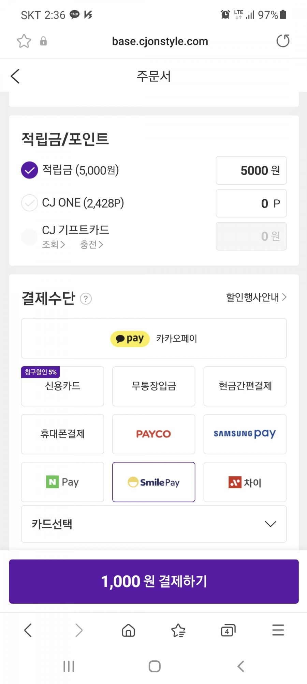The image size is (307, 684).
Task: Open browser hamburger menu
Action: [x=278, y=630]
